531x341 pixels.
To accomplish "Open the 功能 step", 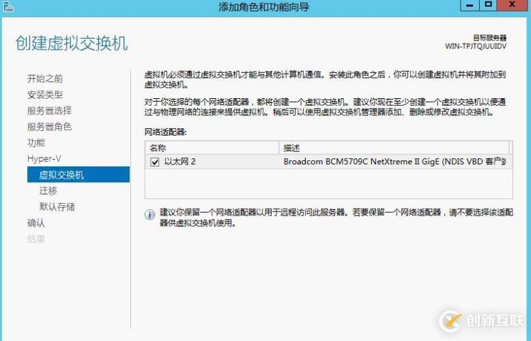I will [x=36, y=143].
